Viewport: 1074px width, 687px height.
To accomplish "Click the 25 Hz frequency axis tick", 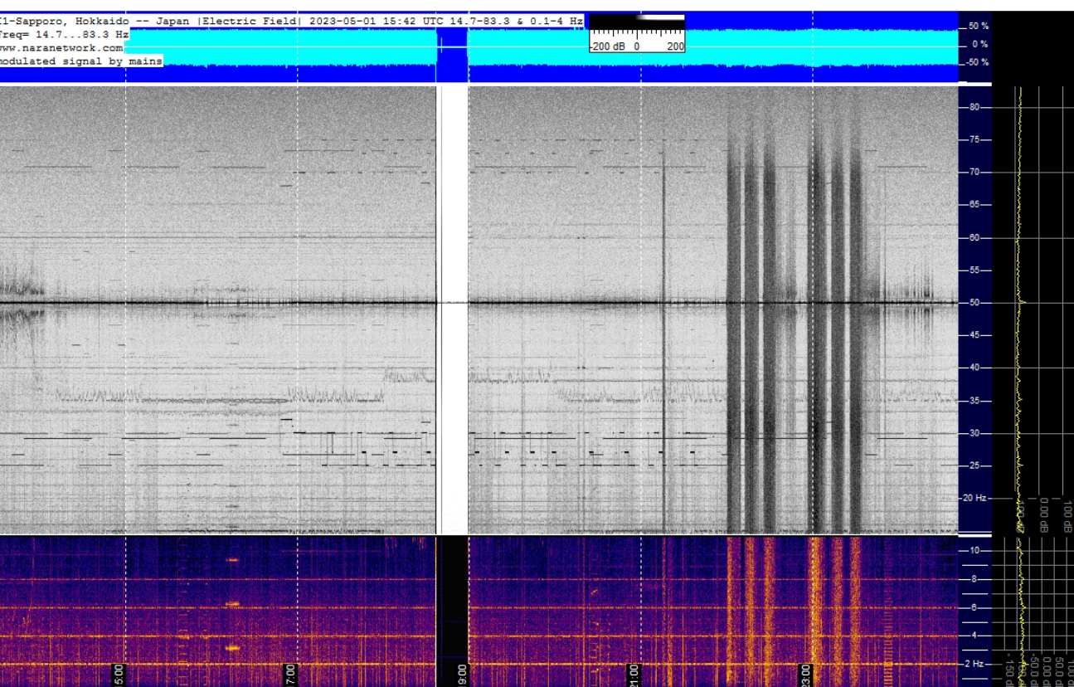I will coord(975,466).
